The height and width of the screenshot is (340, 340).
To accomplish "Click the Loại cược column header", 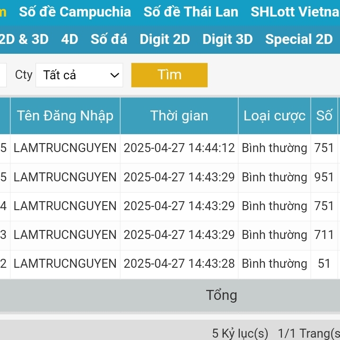I will [274, 116].
